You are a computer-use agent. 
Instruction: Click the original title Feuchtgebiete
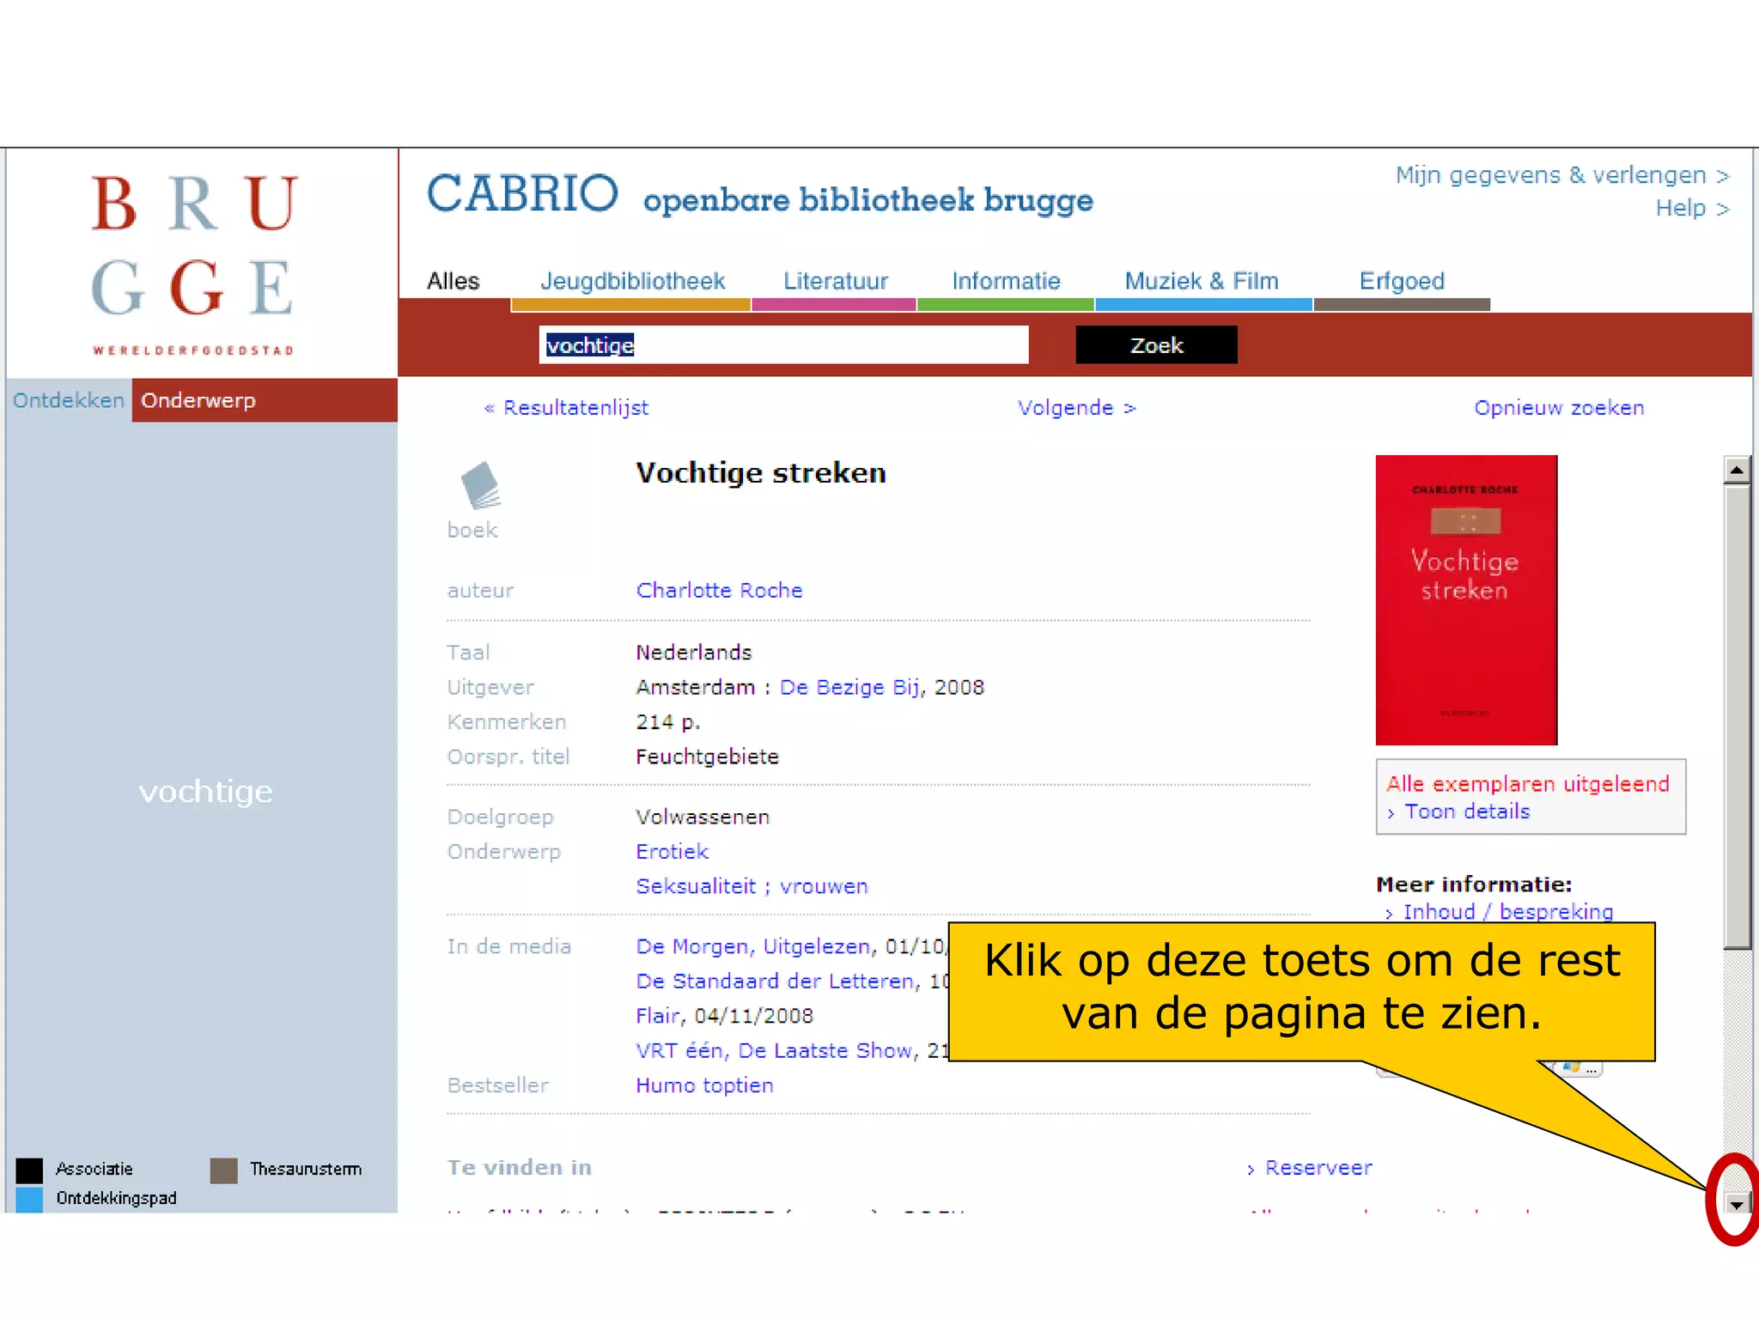(707, 757)
